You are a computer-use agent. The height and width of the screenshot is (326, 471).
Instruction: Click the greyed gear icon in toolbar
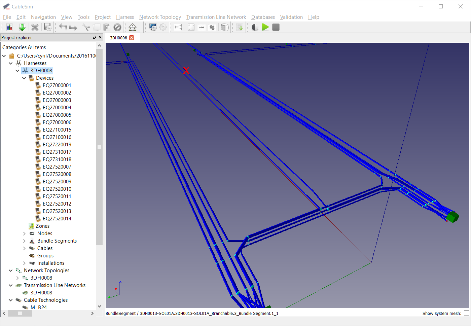163,27
